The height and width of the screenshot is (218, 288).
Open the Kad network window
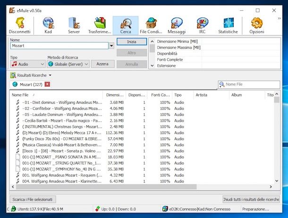pos(48,25)
